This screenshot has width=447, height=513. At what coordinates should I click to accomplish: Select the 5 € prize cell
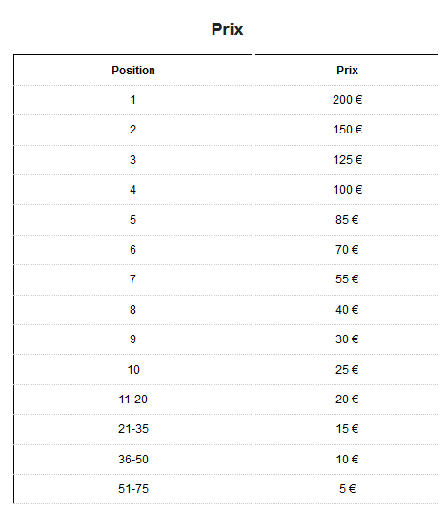click(x=347, y=489)
